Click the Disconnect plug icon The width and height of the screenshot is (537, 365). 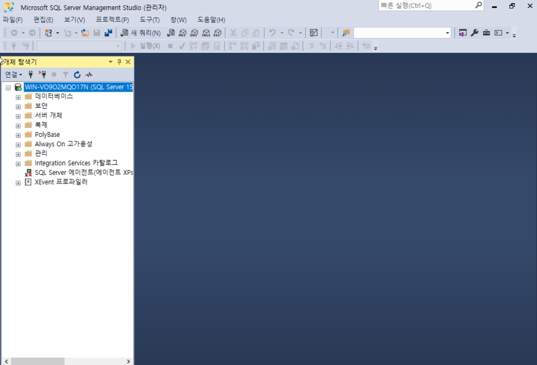42,74
